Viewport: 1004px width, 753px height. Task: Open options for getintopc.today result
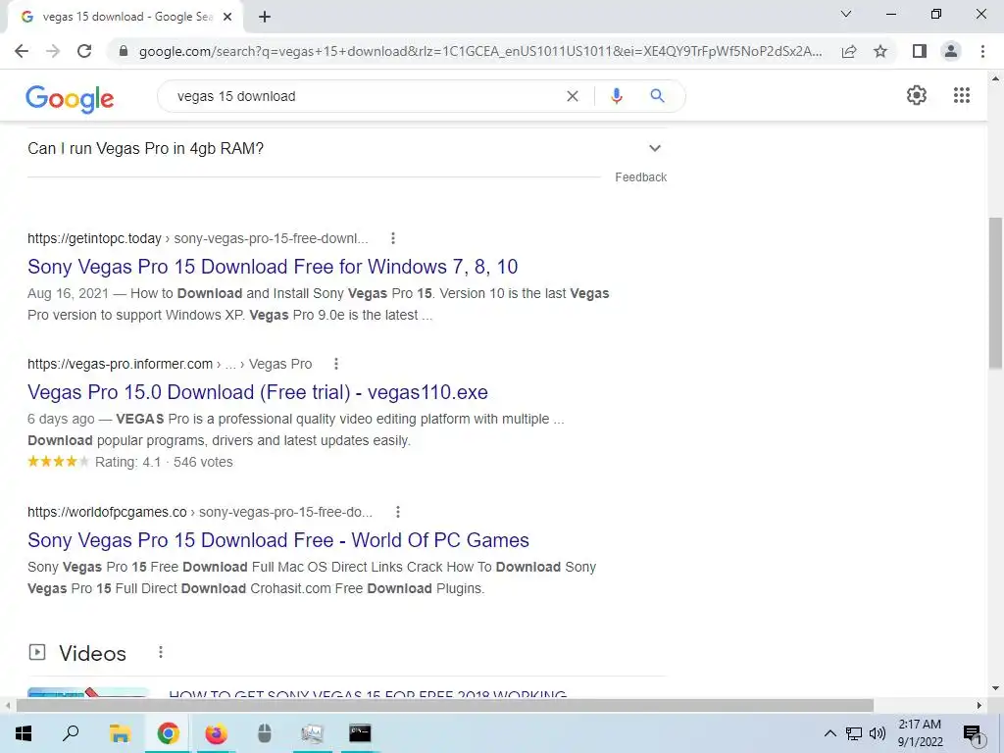point(393,238)
